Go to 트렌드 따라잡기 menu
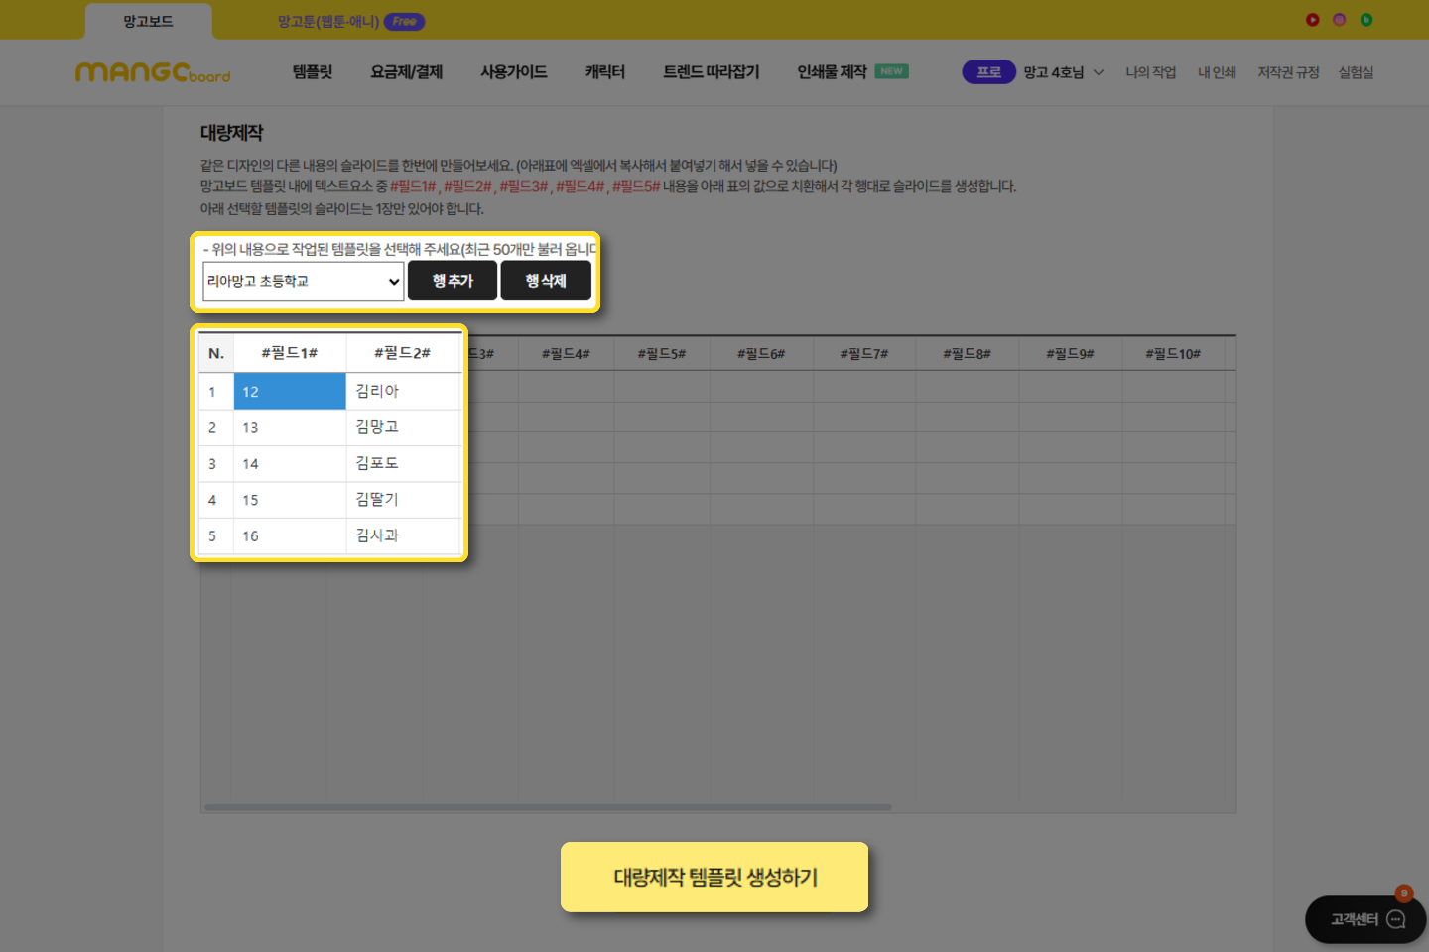1429x952 pixels. coord(711,72)
